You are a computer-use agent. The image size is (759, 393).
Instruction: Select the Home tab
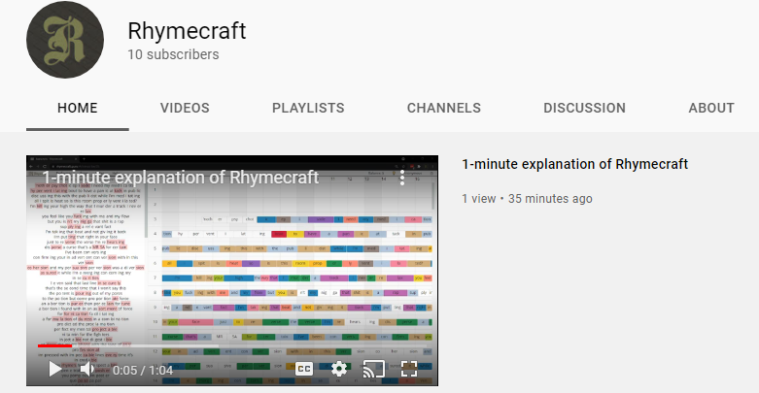pyautogui.click(x=78, y=108)
